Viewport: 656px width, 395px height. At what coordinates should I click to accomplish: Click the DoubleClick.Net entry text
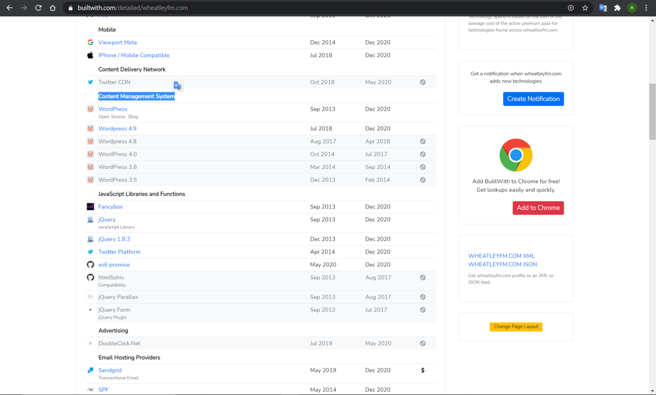pos(119,344)
